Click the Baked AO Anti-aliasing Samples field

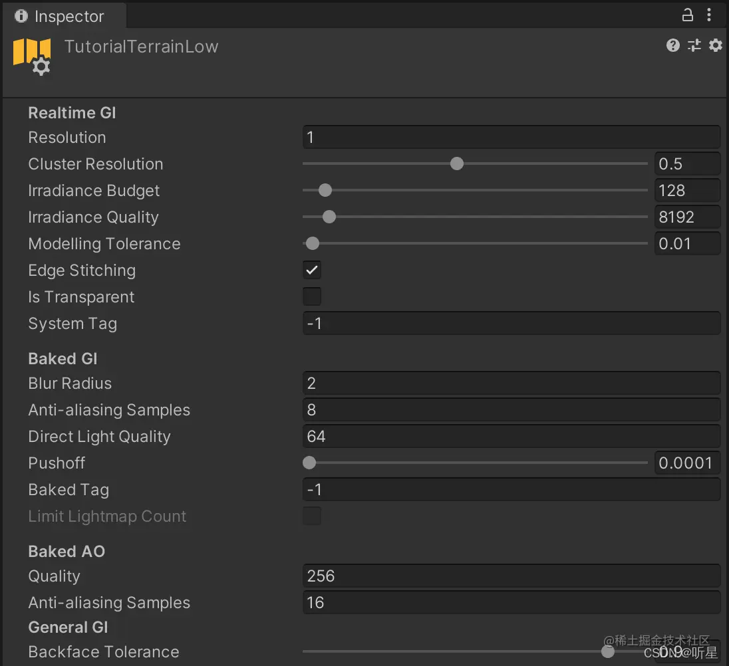pos(511,602)
